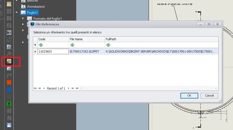Click the Code column filter condition icon
This screenshot has height=130, width=233.
pyautogui.click(x=41, y=45)
